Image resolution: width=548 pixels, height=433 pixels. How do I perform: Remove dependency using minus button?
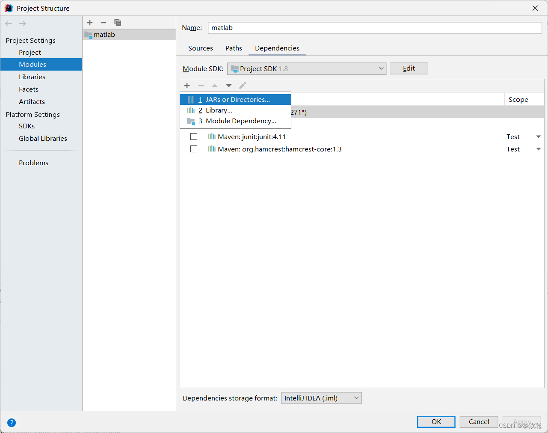coord(201,86)
